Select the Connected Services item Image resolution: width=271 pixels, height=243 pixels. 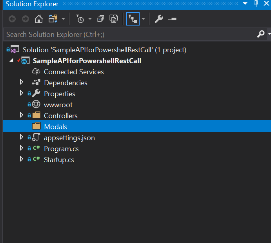[74, 72]
